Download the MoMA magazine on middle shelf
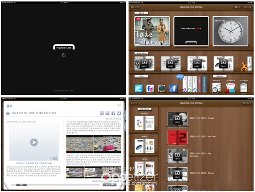The image size is (255, 192). pos(223,64)
